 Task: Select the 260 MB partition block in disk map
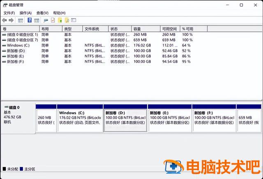(x=46, y=118)
